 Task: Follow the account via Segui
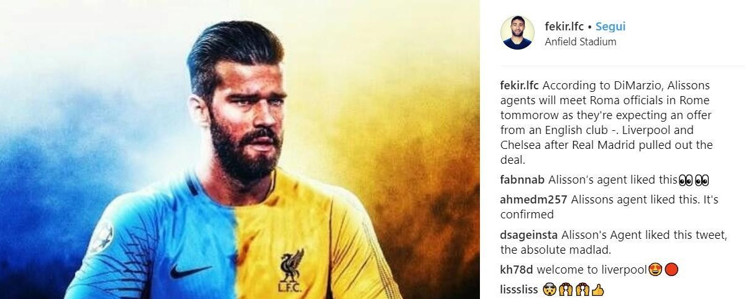[610, 27]
